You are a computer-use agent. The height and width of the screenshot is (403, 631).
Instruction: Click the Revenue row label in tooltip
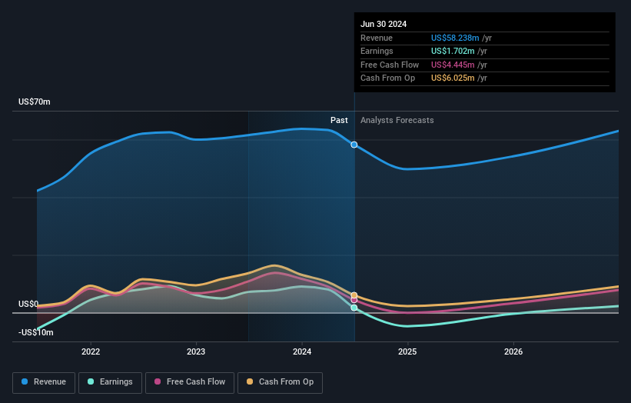coord(377,38)
